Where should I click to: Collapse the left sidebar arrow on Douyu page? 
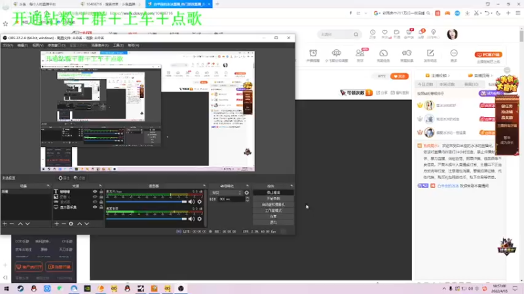5,277
